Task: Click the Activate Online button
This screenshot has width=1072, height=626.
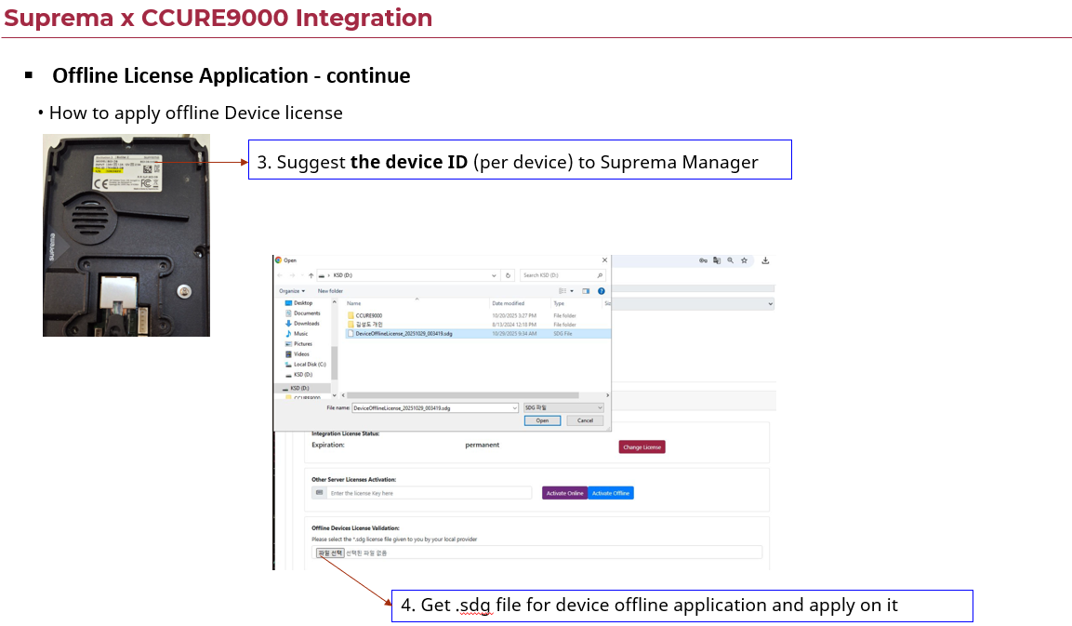Action: point(564,493)
